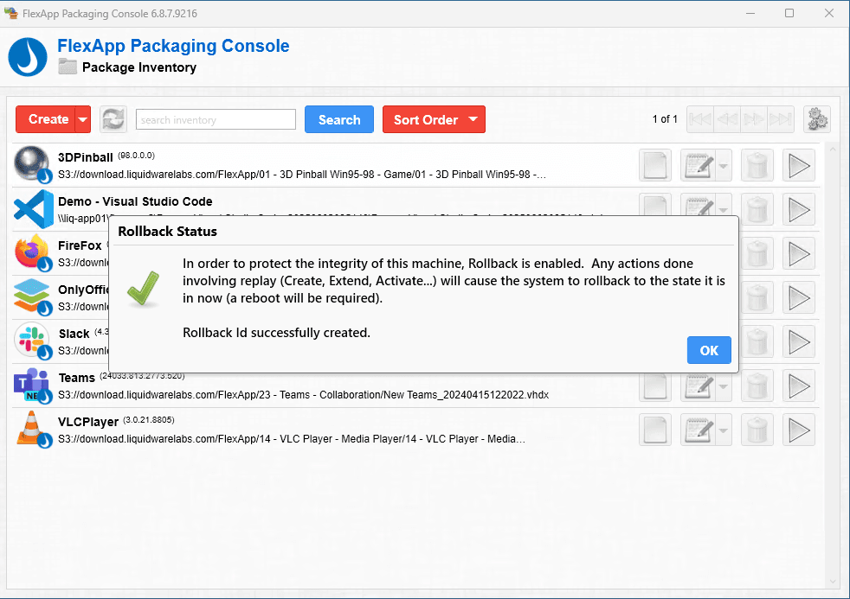Open the Create button dropdown arrow
Image resolution: width=850 pixels, height=599 pixels.
(83, 120)
